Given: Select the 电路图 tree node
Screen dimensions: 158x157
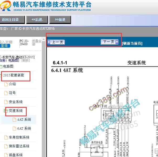Looking at the screenshot, I should point(8,66).
